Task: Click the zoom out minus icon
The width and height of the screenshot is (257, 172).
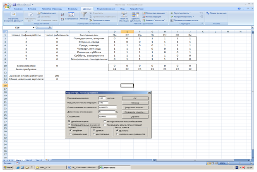Action: click(228, 163)
